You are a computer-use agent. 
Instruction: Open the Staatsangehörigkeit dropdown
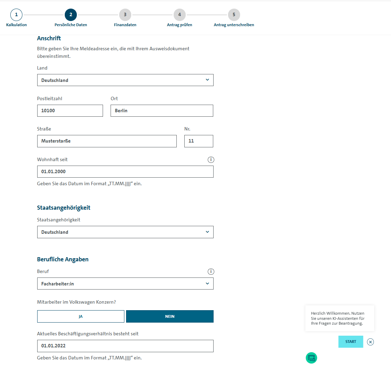tap(125, 232)
